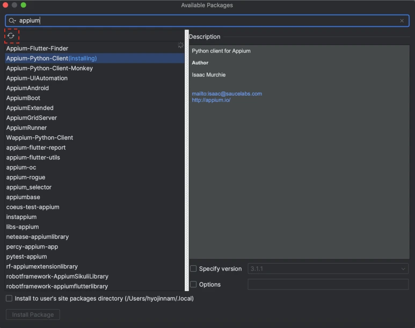The image size is (415, 328).
Task: Select percy-appium-app package
Action: (94, 247)
